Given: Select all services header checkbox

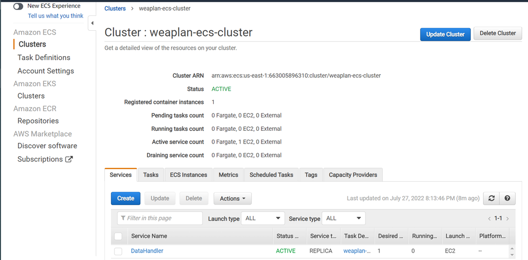Looking at the screenshot, I should 118,236.
